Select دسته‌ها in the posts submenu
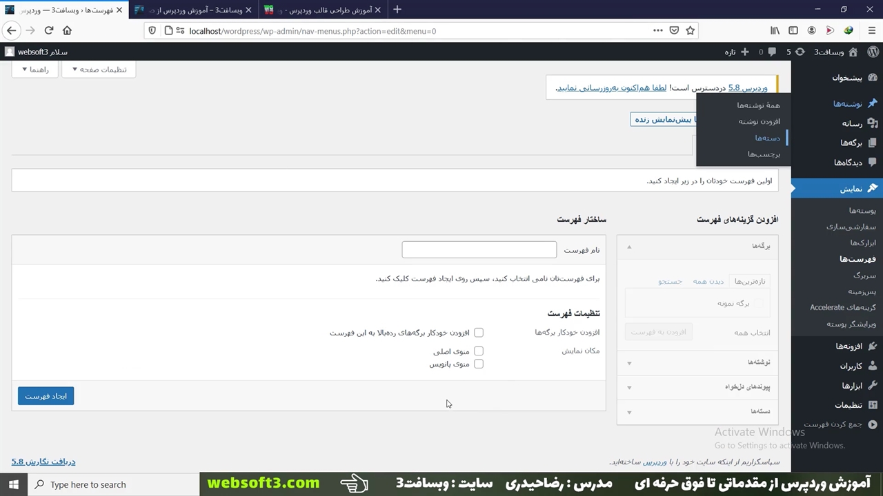This screenshot has height=496, width=883. tap(767, 138)
